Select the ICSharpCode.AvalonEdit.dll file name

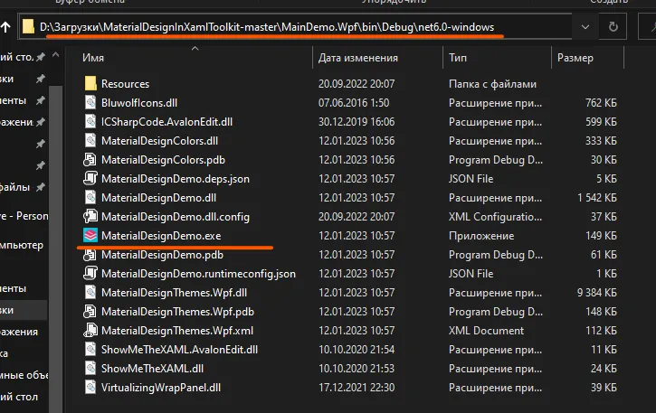[x=166, y=122]
